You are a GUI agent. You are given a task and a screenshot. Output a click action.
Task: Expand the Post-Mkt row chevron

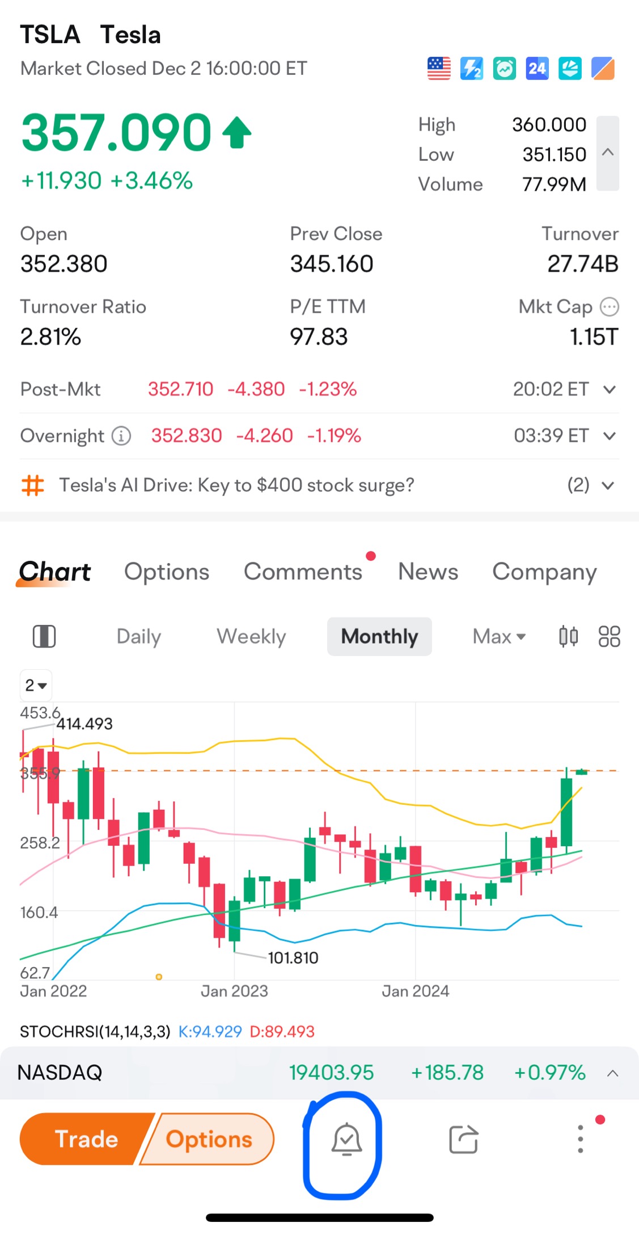pos(610,389)
